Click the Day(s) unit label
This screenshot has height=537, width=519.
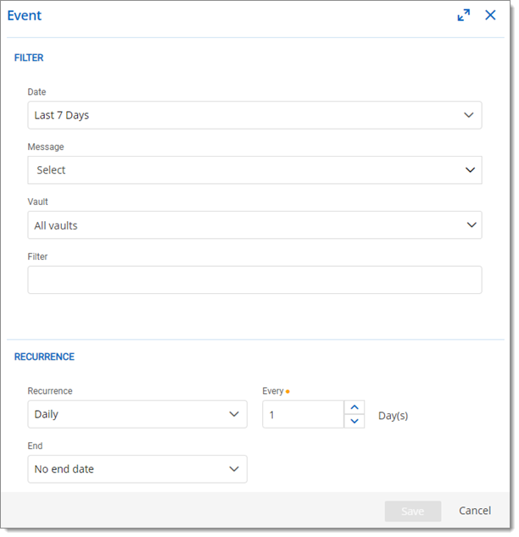point(393,416)
